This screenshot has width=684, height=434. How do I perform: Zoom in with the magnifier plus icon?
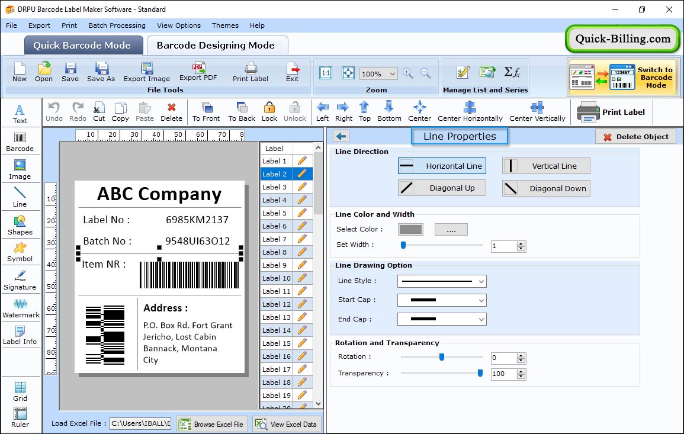pos(408,73)
